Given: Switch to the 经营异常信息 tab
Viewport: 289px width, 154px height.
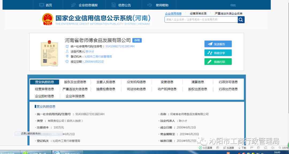Looking at the screenshot, I should point(45,89).
